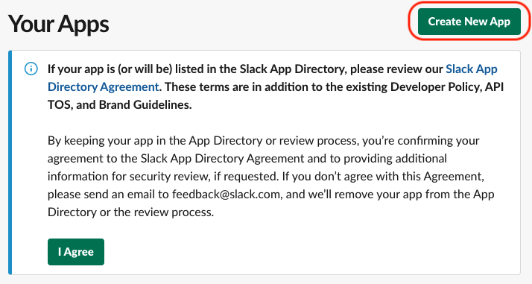
Task: Click the 'Directory or the review process.' text
Action: coord(131,212)
